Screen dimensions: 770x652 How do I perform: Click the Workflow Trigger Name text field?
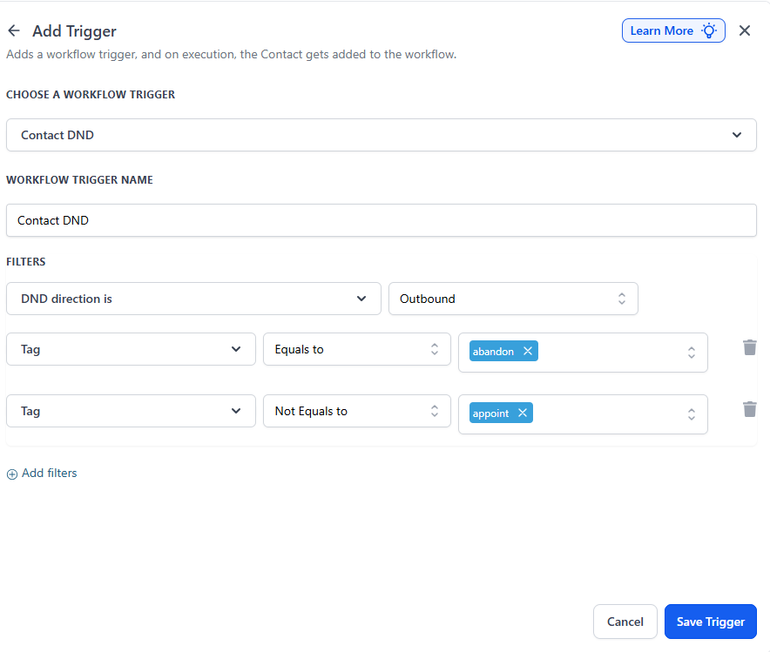(381, 220)
